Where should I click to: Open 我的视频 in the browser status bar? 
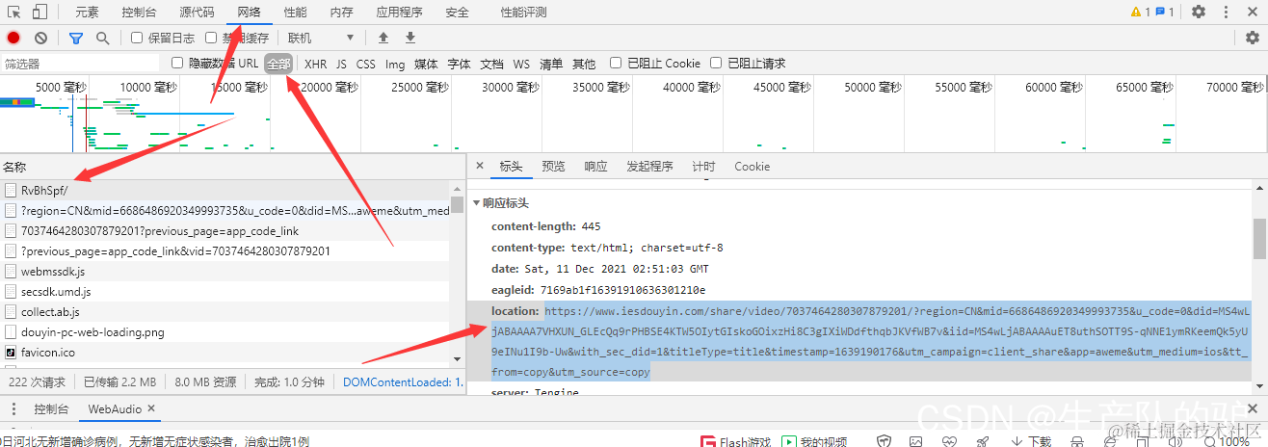coord(815,441)
